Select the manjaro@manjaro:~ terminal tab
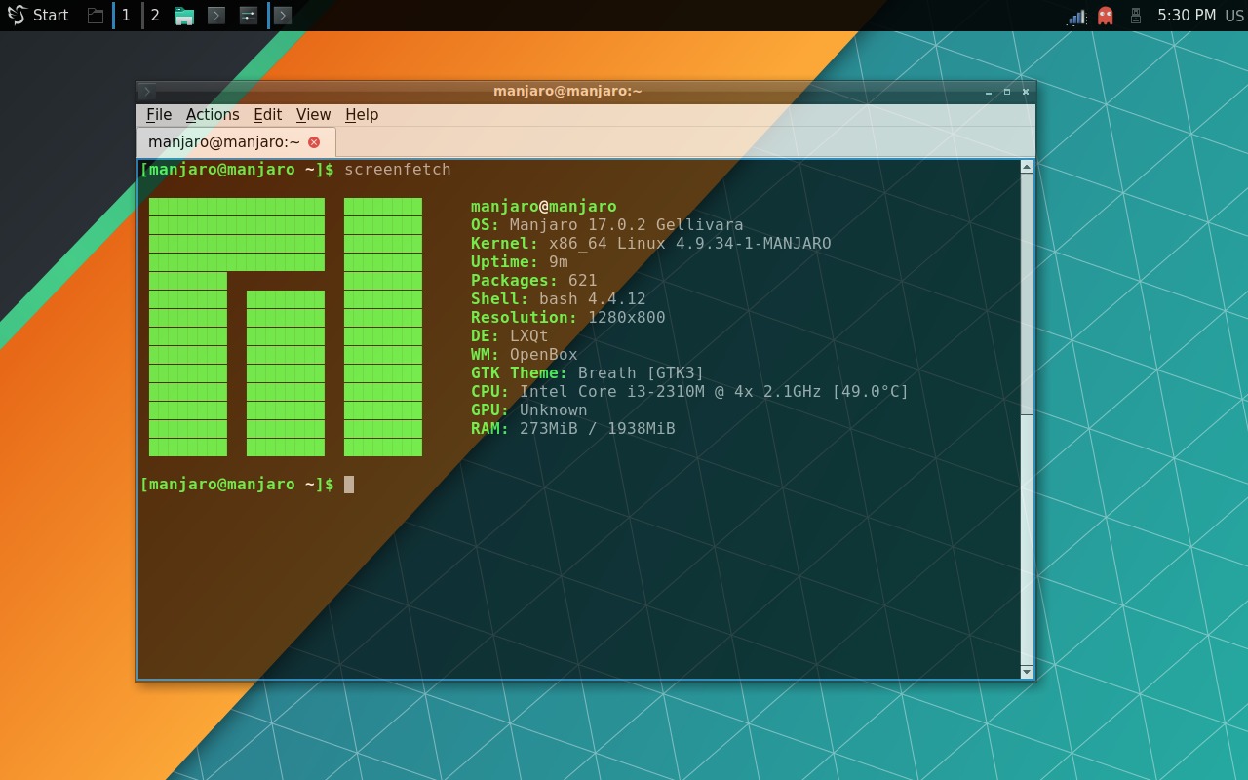The image size is (1248, 780). click(222, 141)
